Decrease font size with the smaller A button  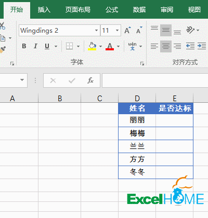point(139,30)
